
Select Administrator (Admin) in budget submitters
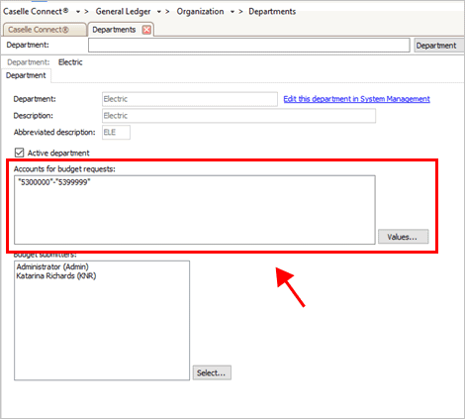pos(52,266)
